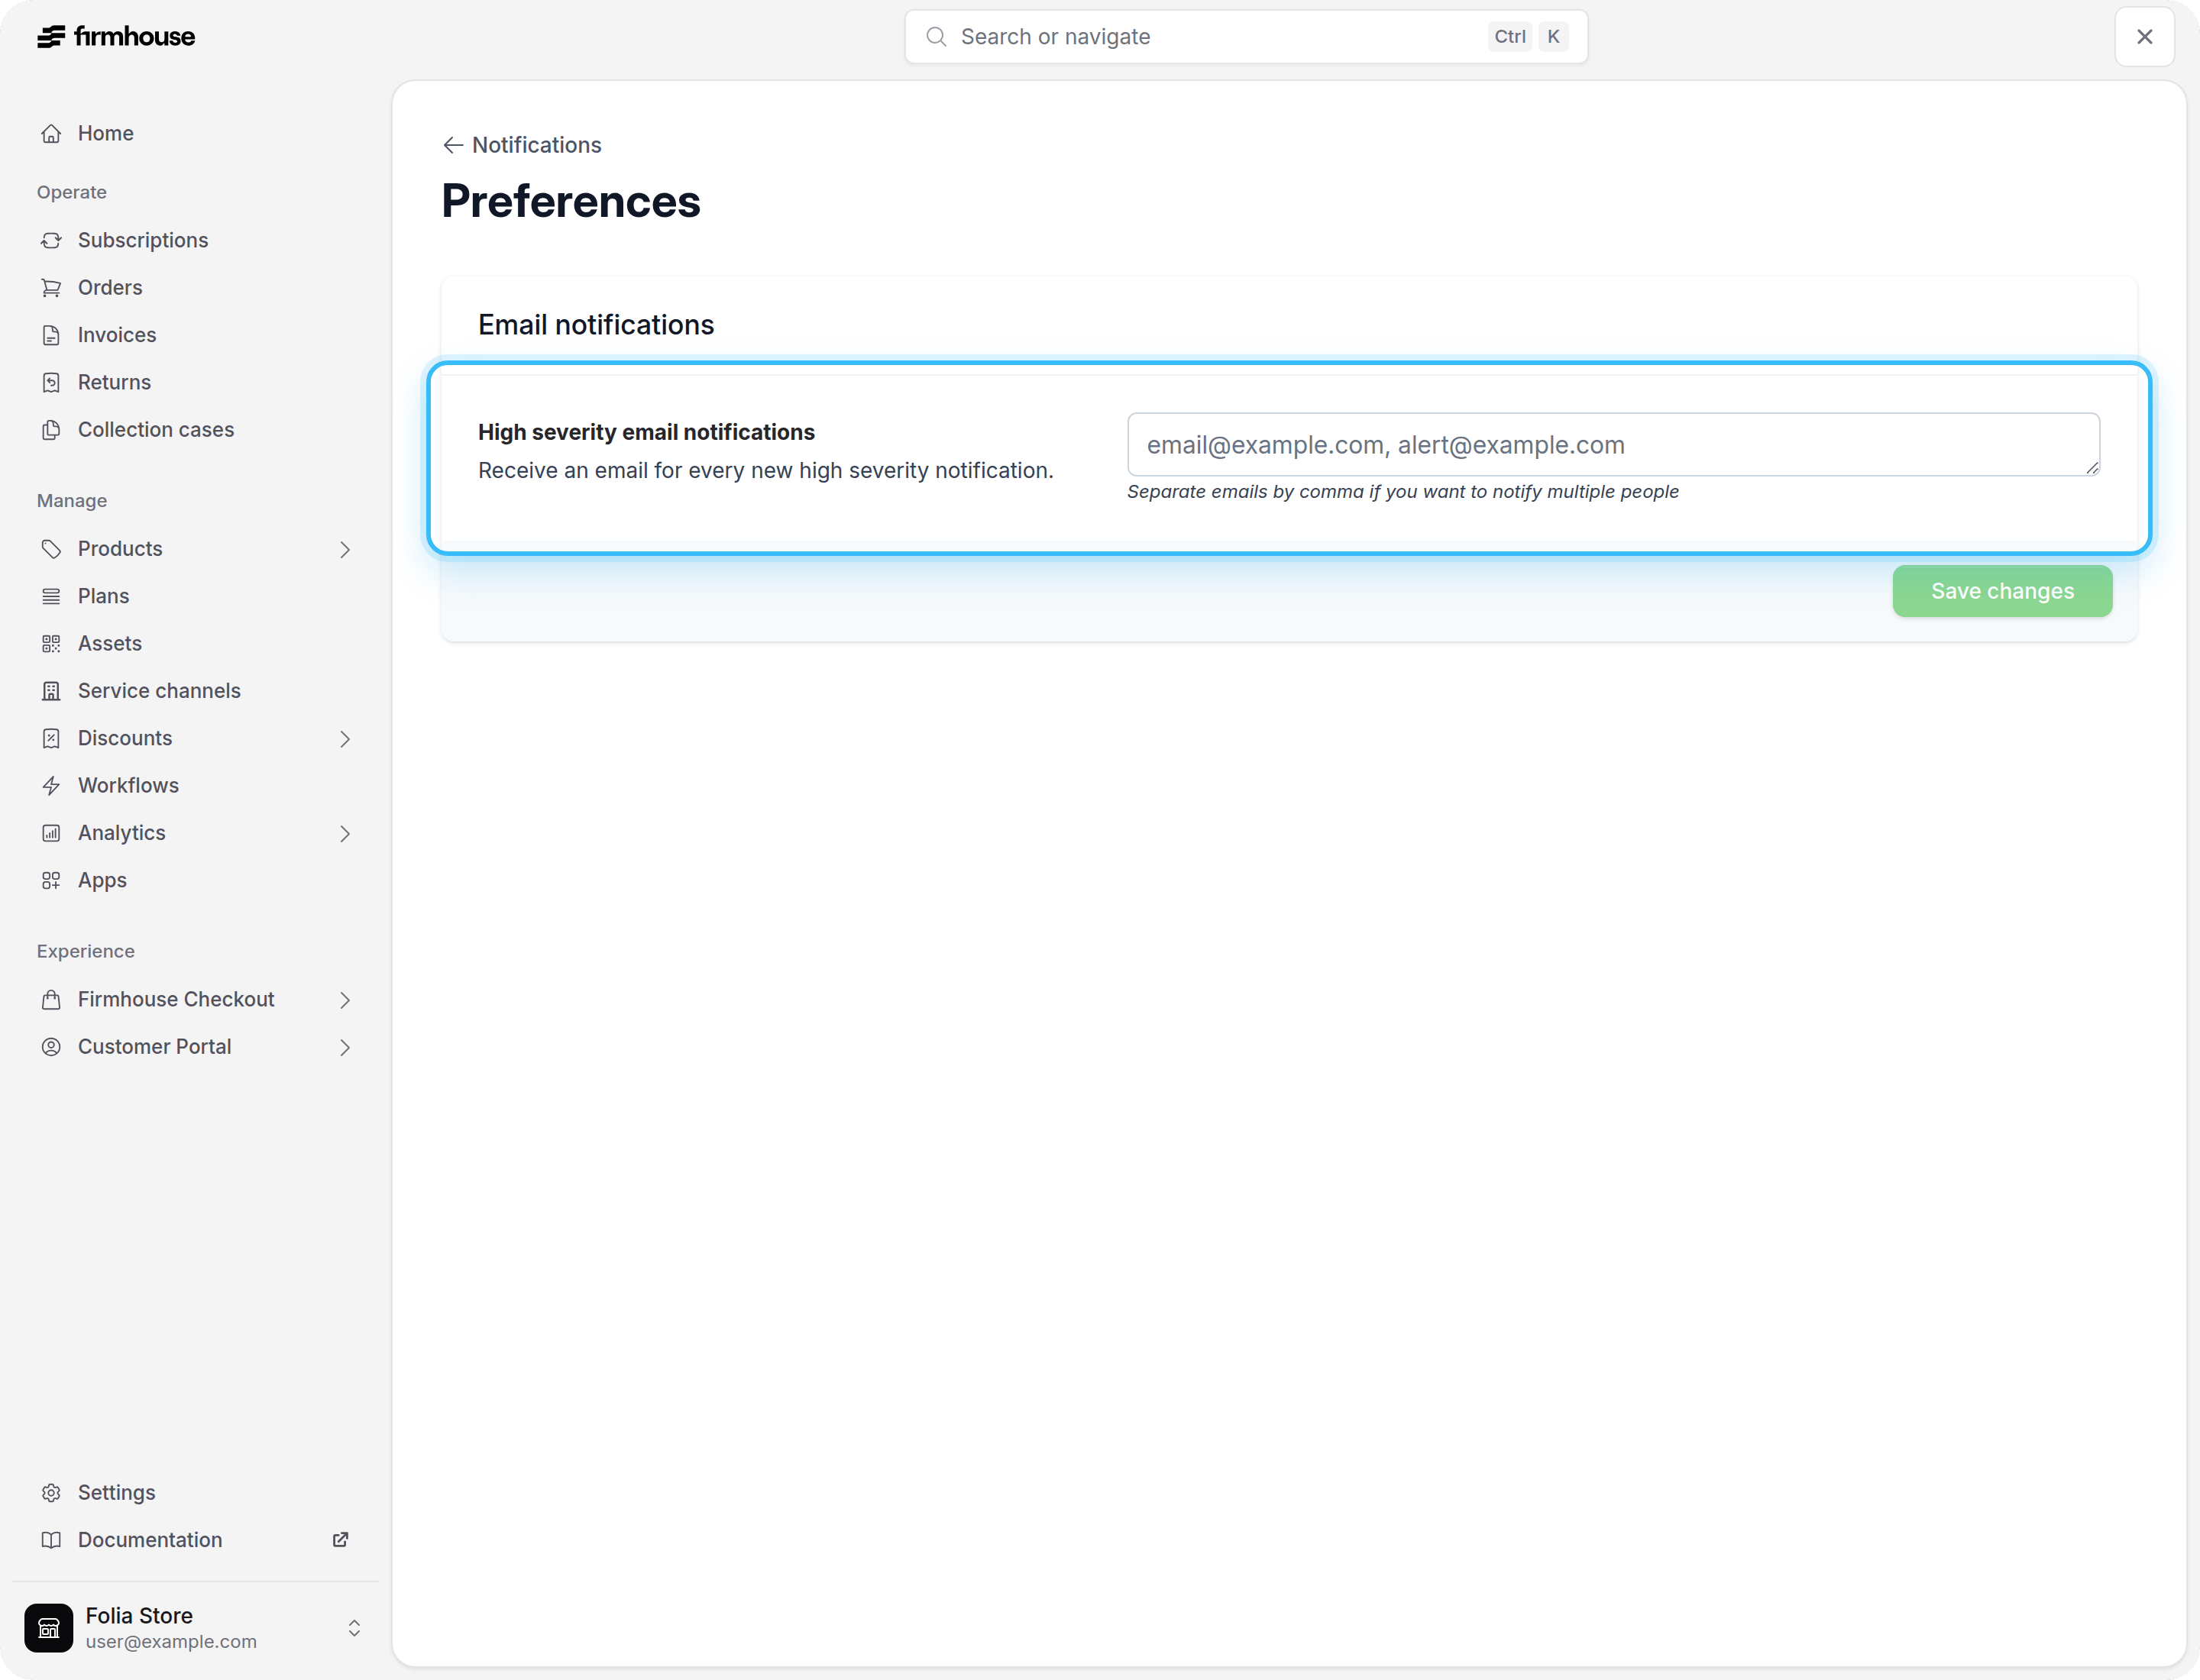2200x1680 pixels.
Task: Open Collection cases
Action: click(195, 430)
